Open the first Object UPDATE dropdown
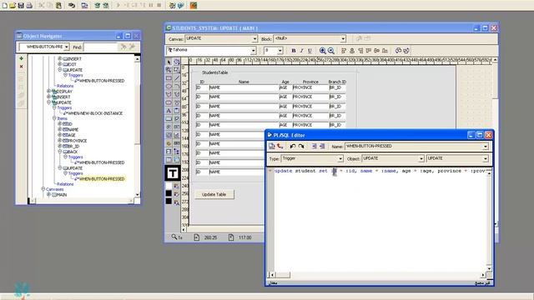 pyautogui.click(x=421, y=159)
